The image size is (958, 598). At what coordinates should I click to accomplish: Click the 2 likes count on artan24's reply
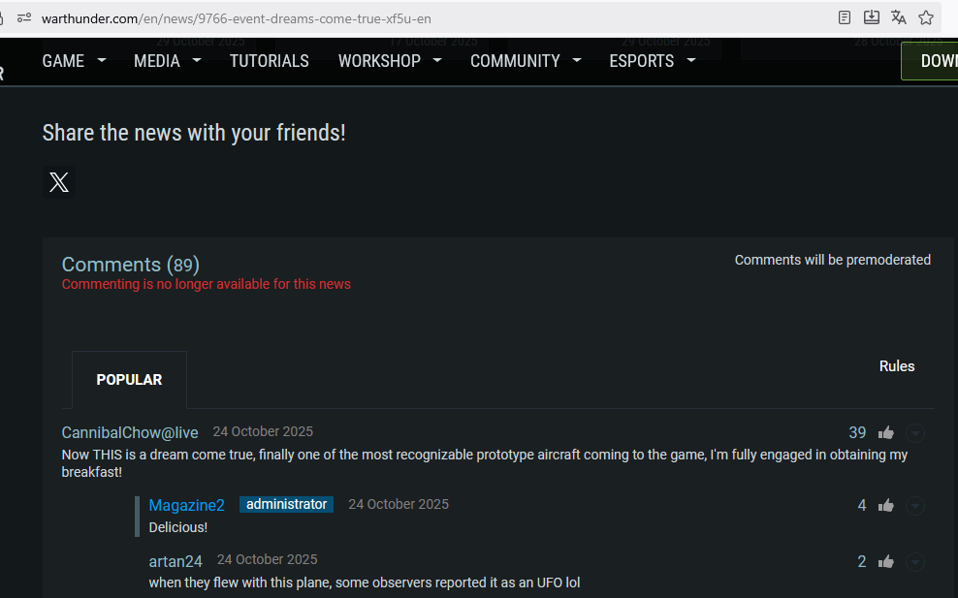click(x=862, y=562)
